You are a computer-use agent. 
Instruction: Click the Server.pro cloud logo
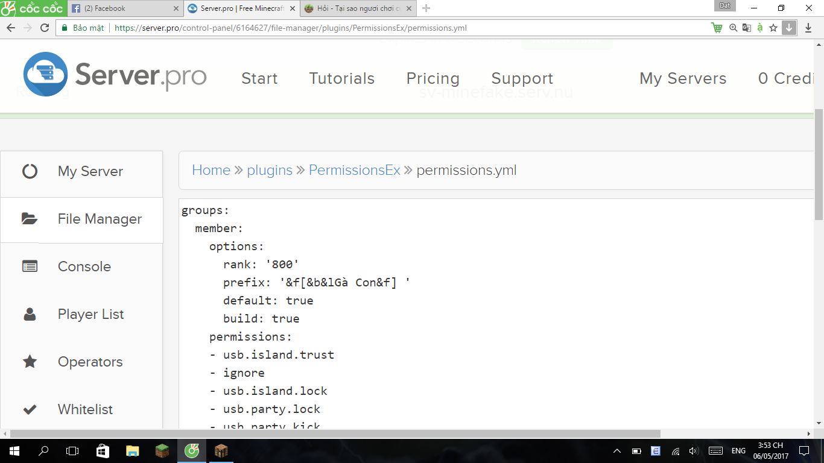click(45, 74)
